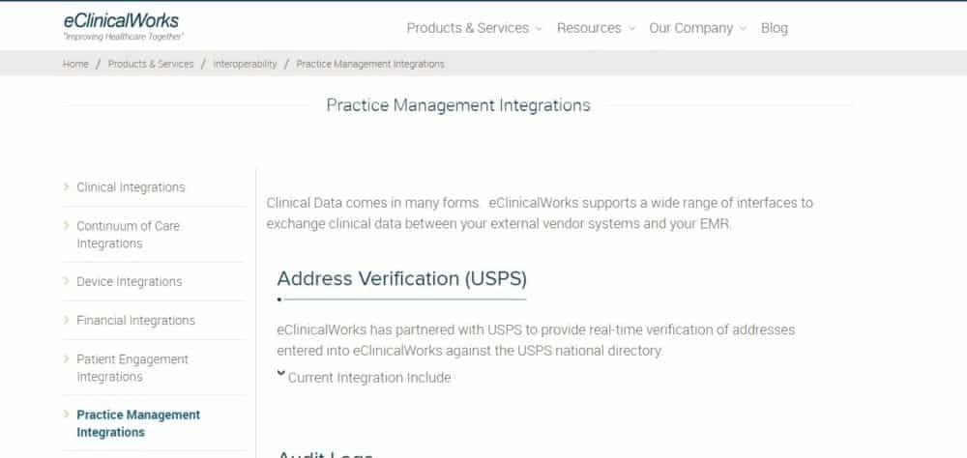Open Financial Integrations from sidebar
This screenshot has width=967, height=458.
[x=135, y=321]
